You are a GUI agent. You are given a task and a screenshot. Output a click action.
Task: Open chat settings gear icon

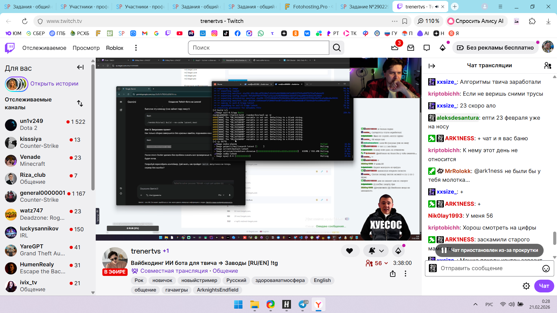[x=526, y=286]
